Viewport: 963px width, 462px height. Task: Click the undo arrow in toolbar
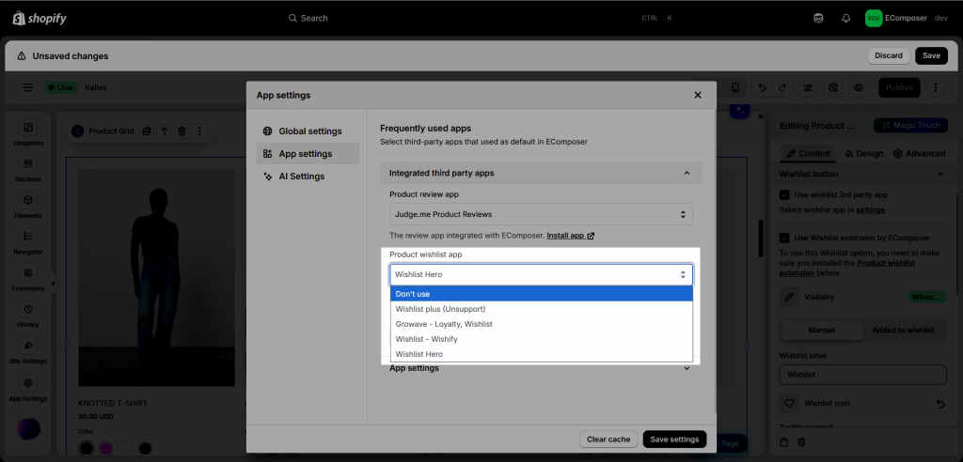point(762,87)
